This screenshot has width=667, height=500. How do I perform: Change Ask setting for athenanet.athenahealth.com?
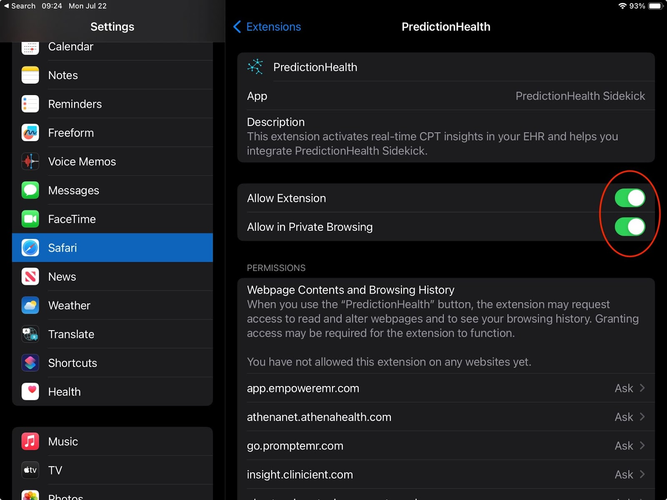[x=624, y=417]
